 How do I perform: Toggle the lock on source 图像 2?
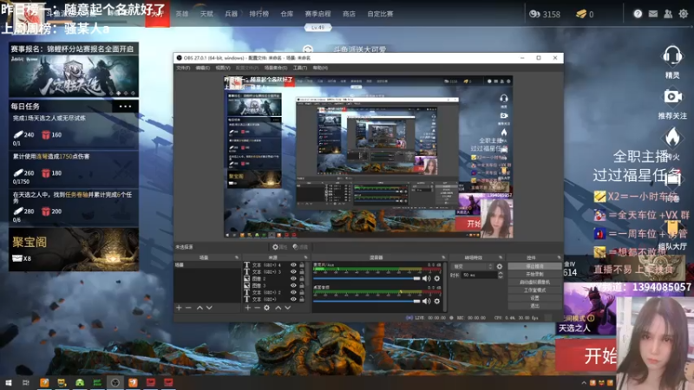coord(302,278)
